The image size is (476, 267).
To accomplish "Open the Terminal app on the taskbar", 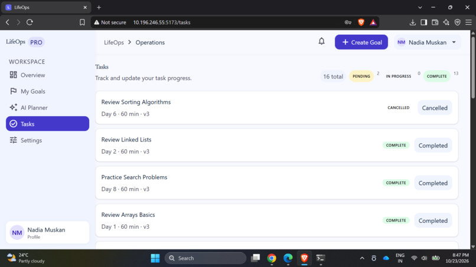I will (x=321, y=258).
